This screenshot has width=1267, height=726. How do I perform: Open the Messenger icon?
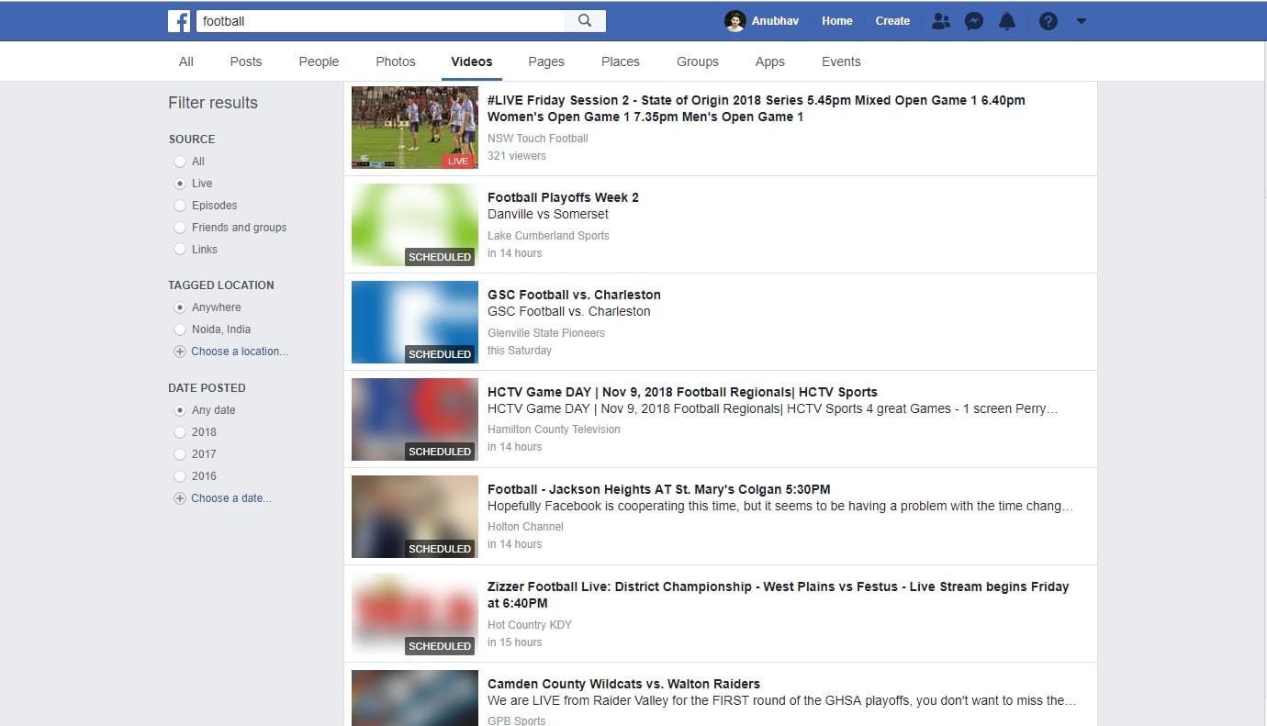point(974,20)
